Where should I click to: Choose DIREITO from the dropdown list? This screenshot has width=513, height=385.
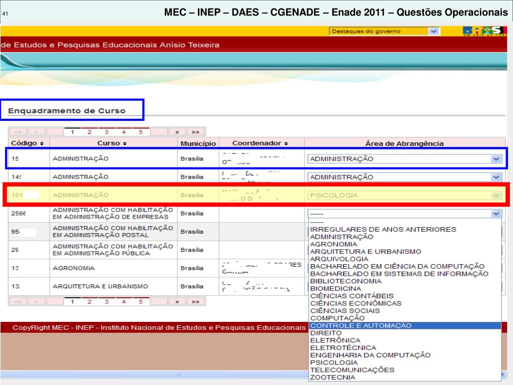click(405, 333)
